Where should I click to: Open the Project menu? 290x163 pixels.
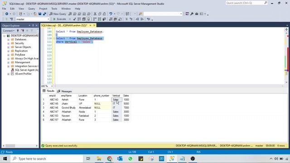(x=43, y=9)
